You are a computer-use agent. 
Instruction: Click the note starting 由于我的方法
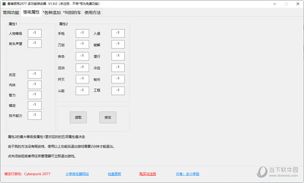61,147
